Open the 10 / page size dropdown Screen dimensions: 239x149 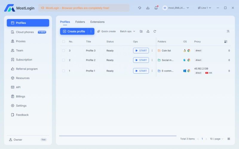pyautogui.click(x=216, y=139)
